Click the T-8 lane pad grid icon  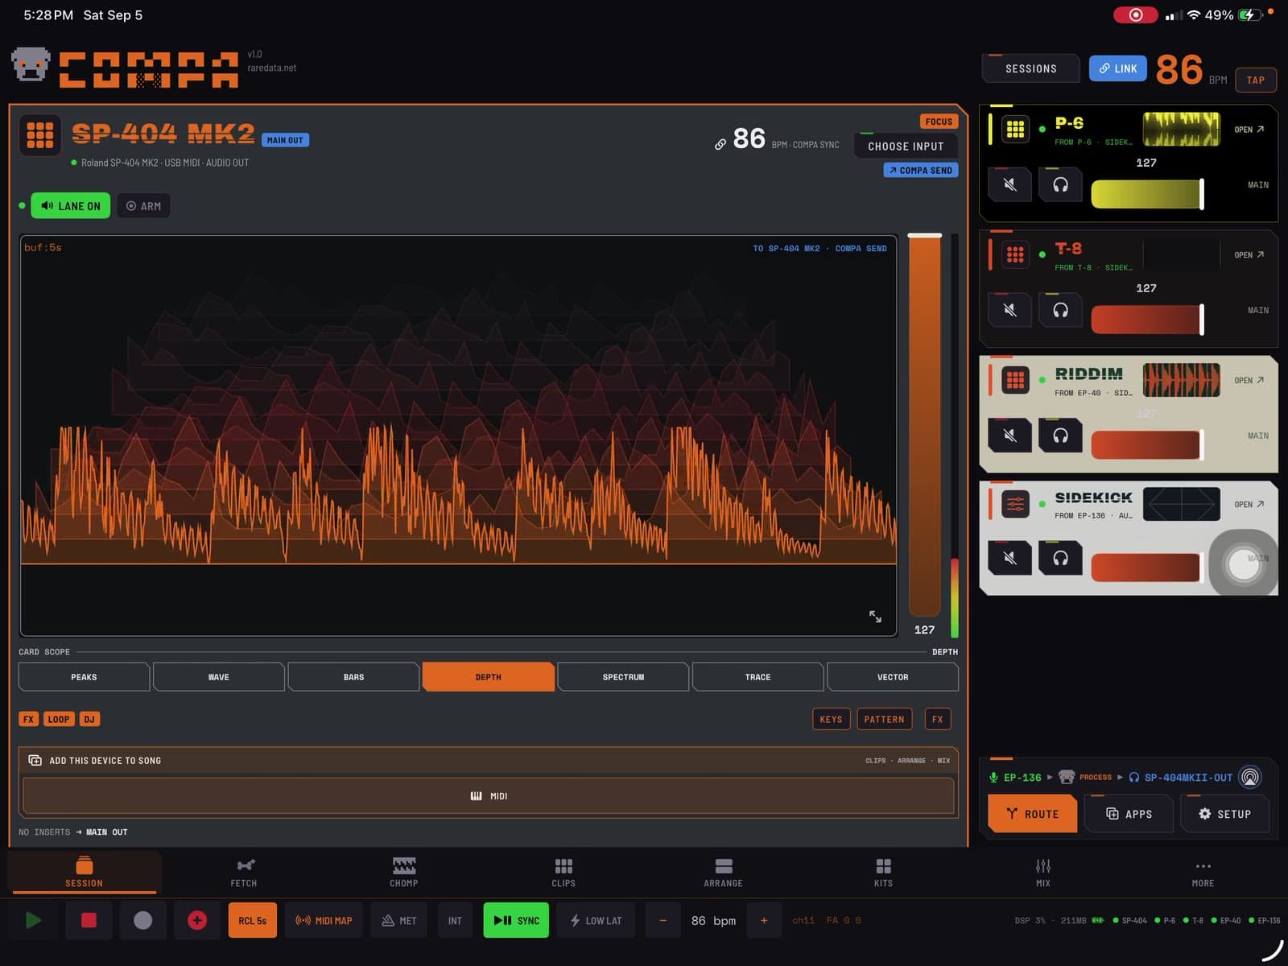pyautogui.click(x=1015, y=254)
